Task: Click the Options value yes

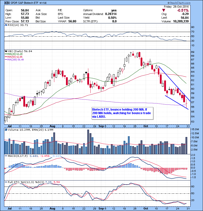Action: point(114,10)
